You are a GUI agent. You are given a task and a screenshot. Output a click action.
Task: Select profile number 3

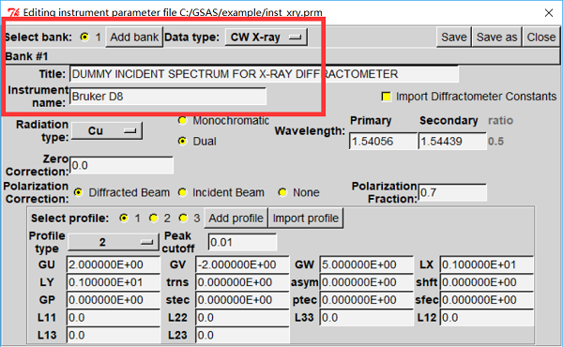point(183,219)
